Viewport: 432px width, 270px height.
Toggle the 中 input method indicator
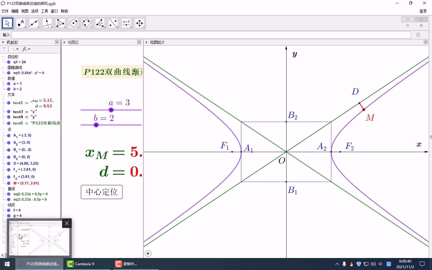click(380, 264)
